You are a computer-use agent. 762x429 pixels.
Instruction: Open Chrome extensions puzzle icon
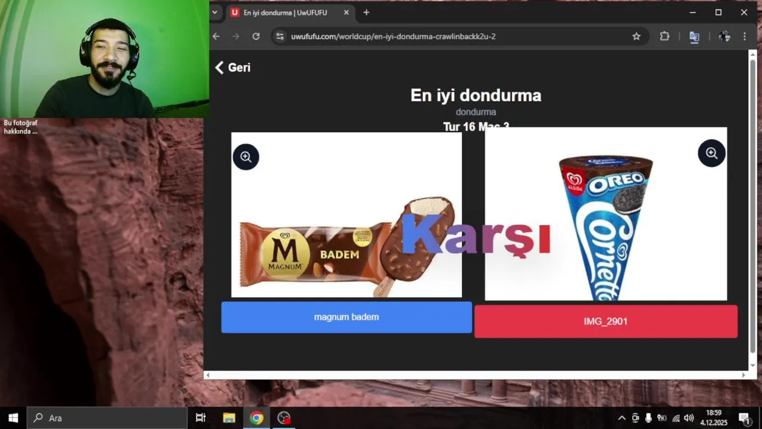(664, 36)
